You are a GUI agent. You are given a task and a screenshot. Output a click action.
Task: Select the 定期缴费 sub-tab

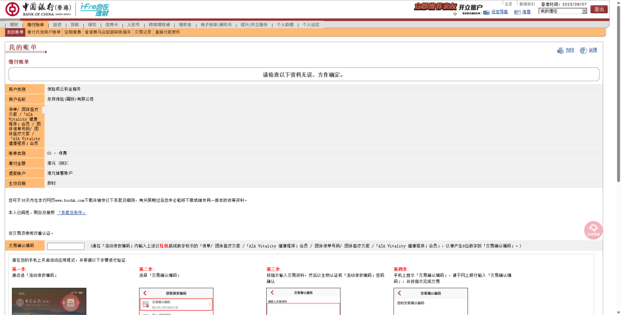[73, 32]
